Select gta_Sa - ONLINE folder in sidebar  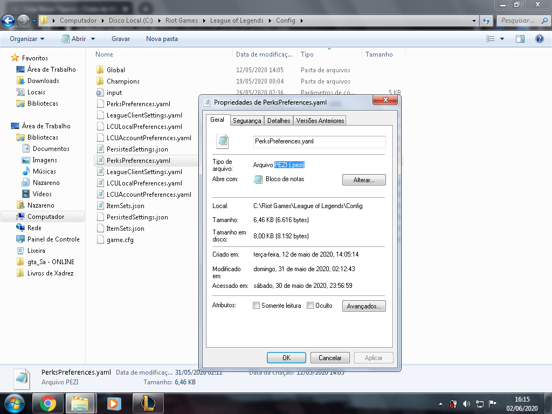coord(45,262)
